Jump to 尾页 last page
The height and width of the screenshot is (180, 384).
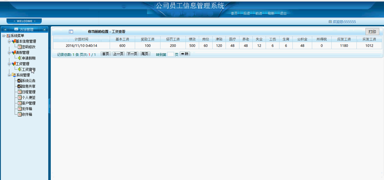click(x=145, y=54)
